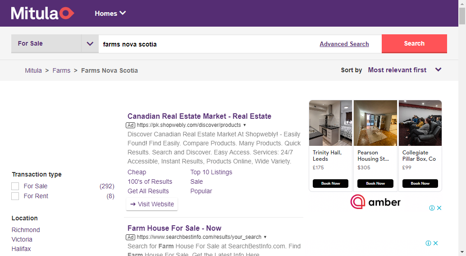Click the page vertical scrollbar thumb
466x256 pixels.
point(462,15)
